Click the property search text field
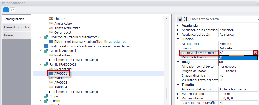The height and width of the screenshot is (105, 259). 224,19
